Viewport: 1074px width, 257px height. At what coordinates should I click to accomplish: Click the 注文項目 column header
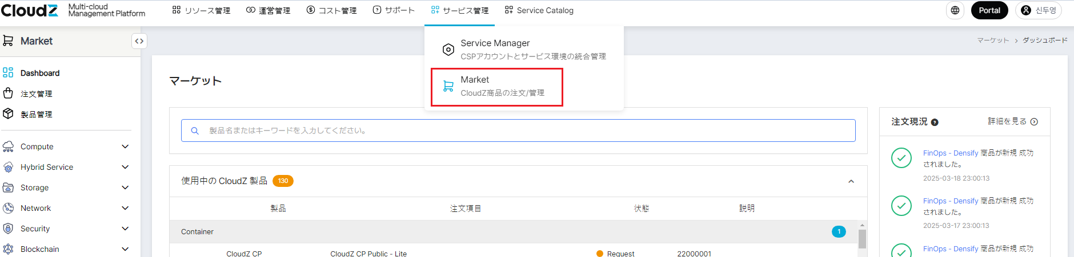tap(466, 209)
